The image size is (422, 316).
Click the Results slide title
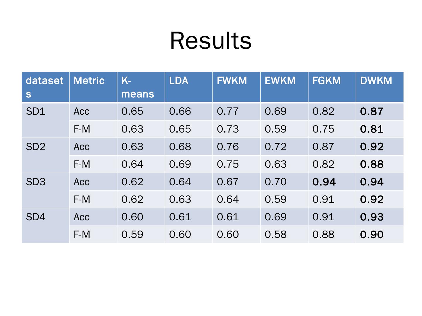pos(211,41)
